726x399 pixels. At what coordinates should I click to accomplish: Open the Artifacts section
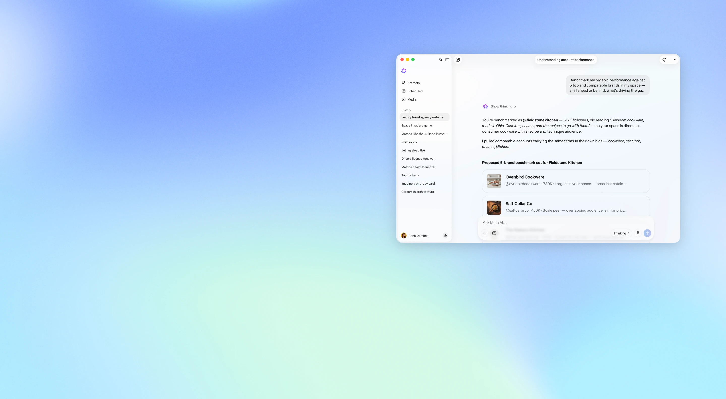[x=425, y=83]
